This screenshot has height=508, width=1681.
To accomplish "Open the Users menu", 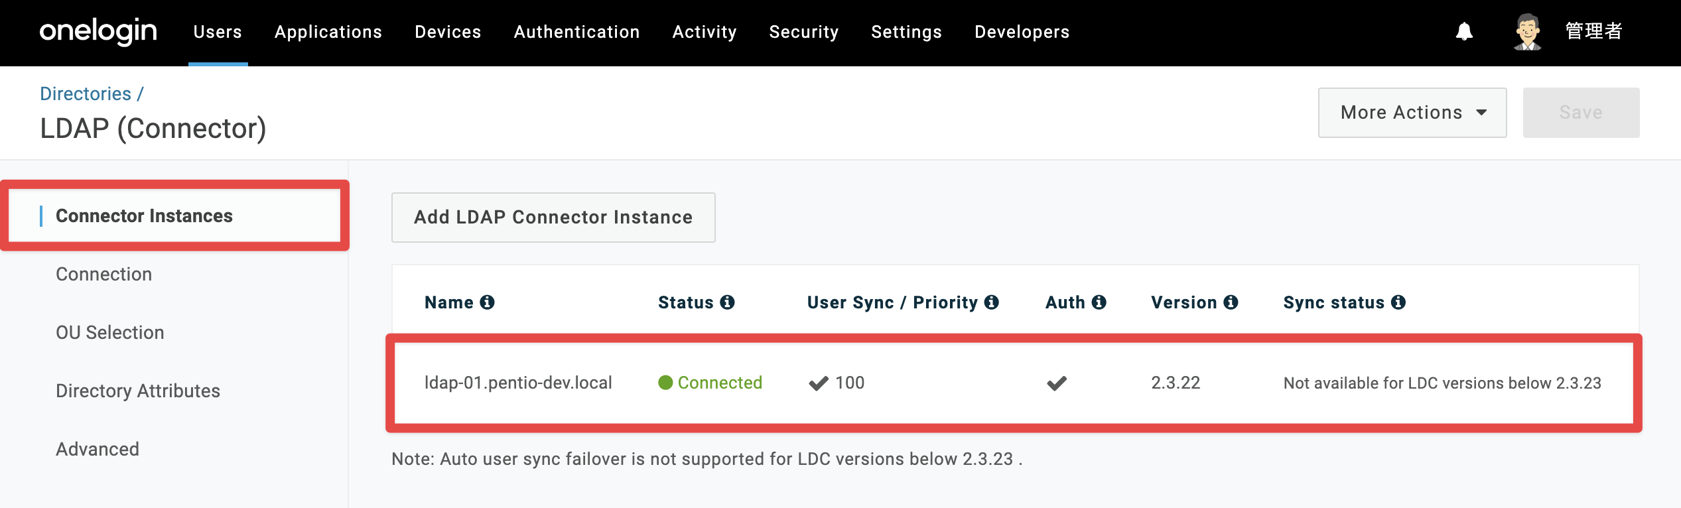I will [x=218, y=32].
